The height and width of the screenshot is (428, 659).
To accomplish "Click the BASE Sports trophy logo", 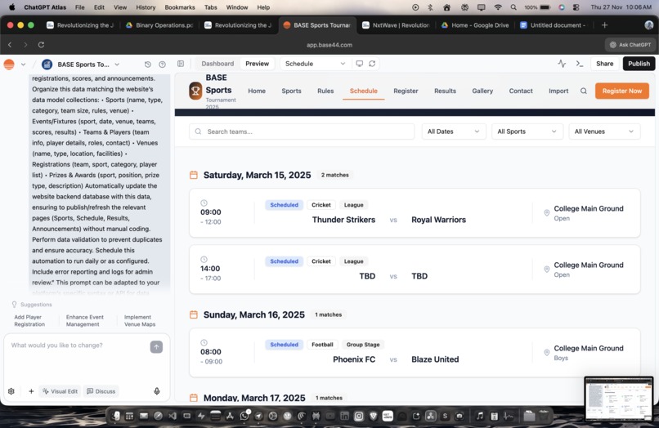I will 195,91.
